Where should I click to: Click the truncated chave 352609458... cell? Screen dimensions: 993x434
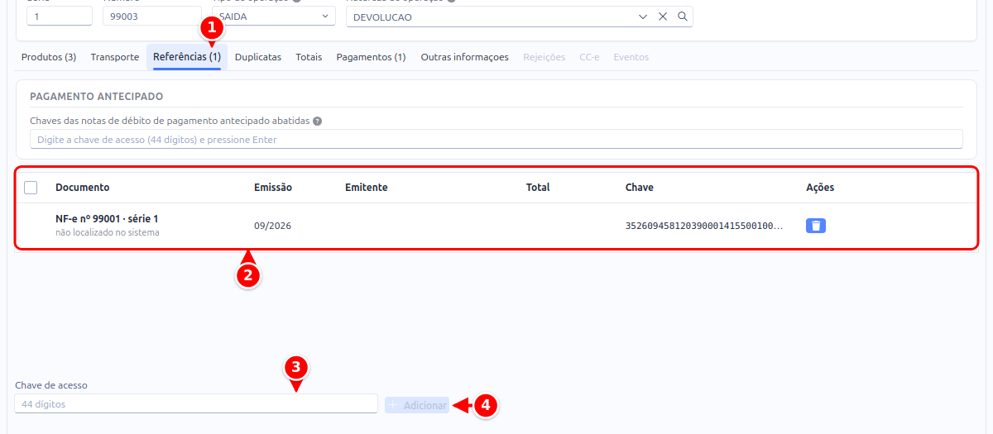coord(704,226)
